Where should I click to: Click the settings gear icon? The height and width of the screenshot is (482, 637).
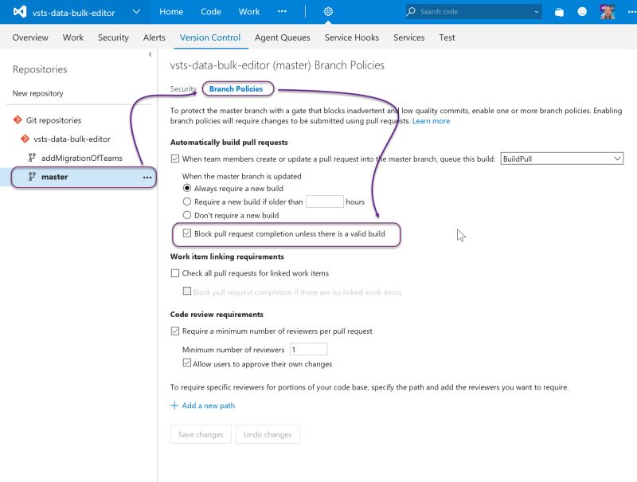[x=328, y=12]
